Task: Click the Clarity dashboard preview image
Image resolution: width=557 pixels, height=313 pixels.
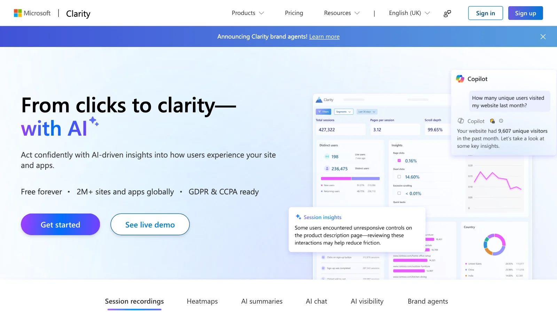Action: (422, 175)
